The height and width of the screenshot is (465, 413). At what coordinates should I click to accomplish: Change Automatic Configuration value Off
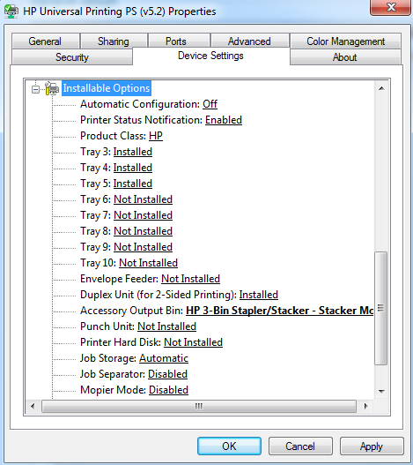210,104
